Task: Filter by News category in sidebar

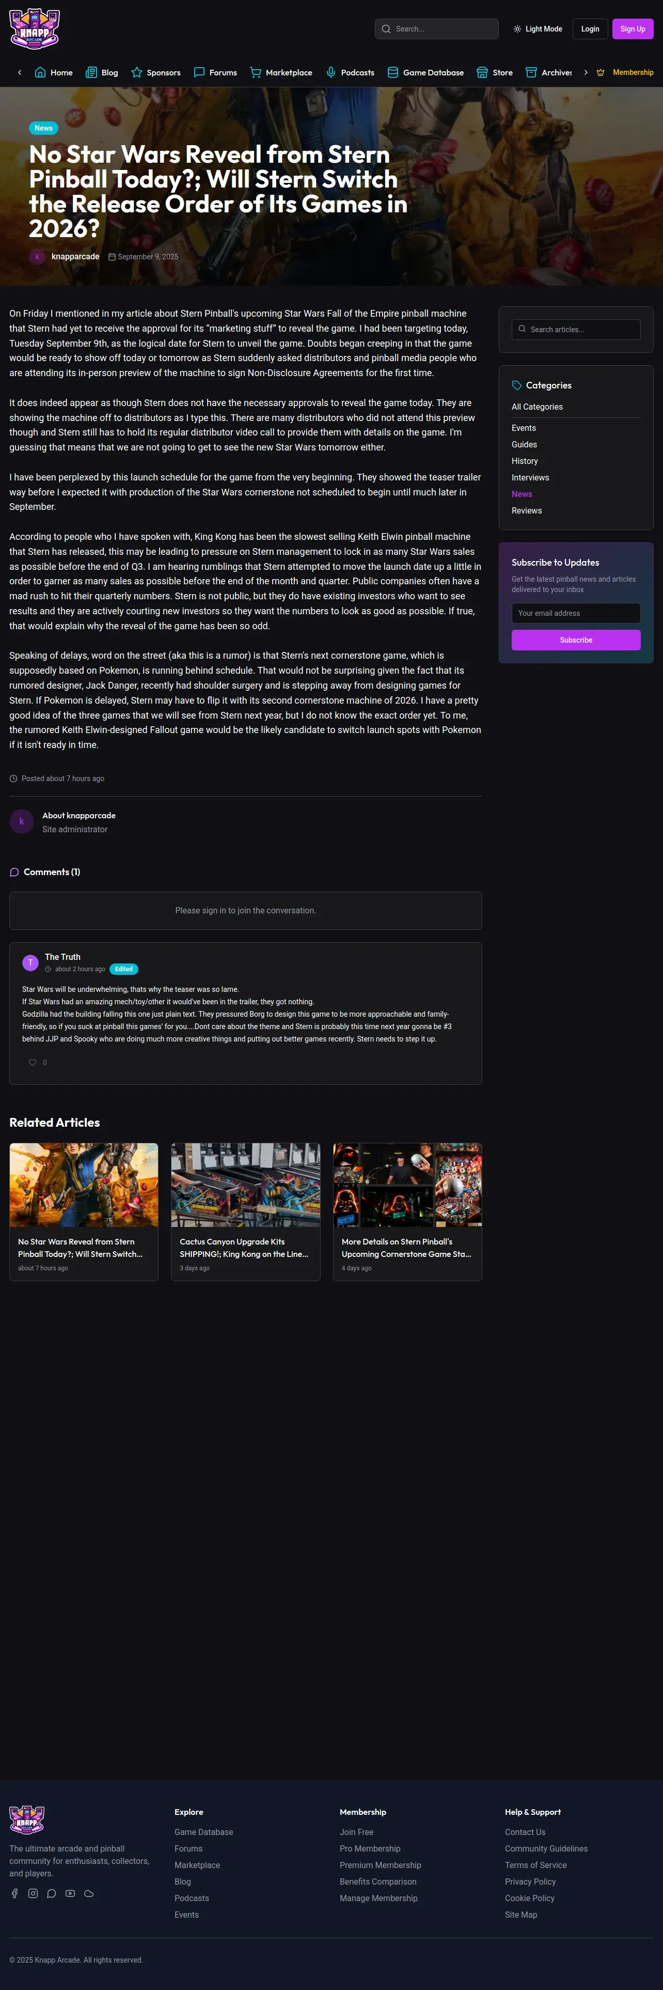Action: (x=523, y=494)
